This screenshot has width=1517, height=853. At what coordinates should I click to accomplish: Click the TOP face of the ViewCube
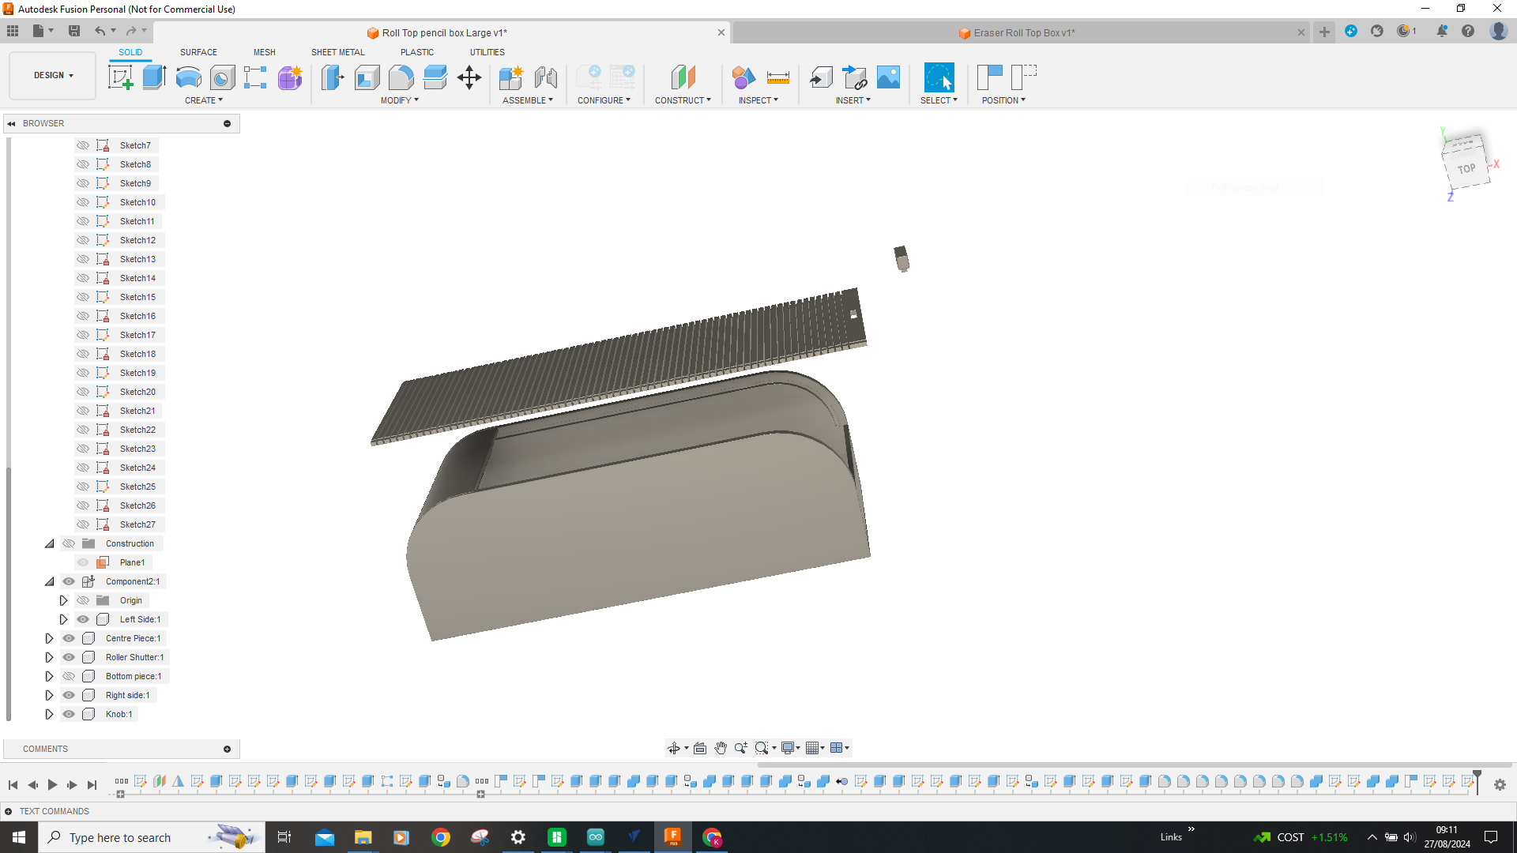point(1466,169)
